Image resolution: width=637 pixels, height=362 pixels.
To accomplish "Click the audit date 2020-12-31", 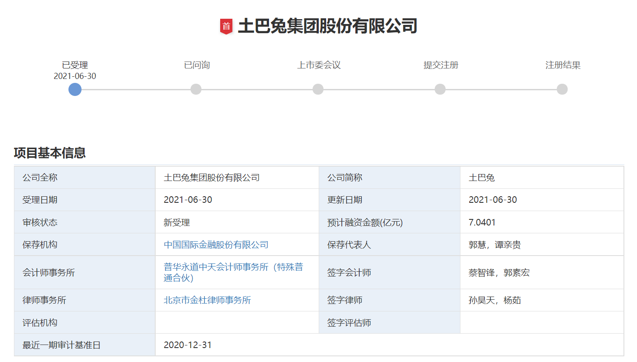I will pyautogui.click(x=187, y=345).
